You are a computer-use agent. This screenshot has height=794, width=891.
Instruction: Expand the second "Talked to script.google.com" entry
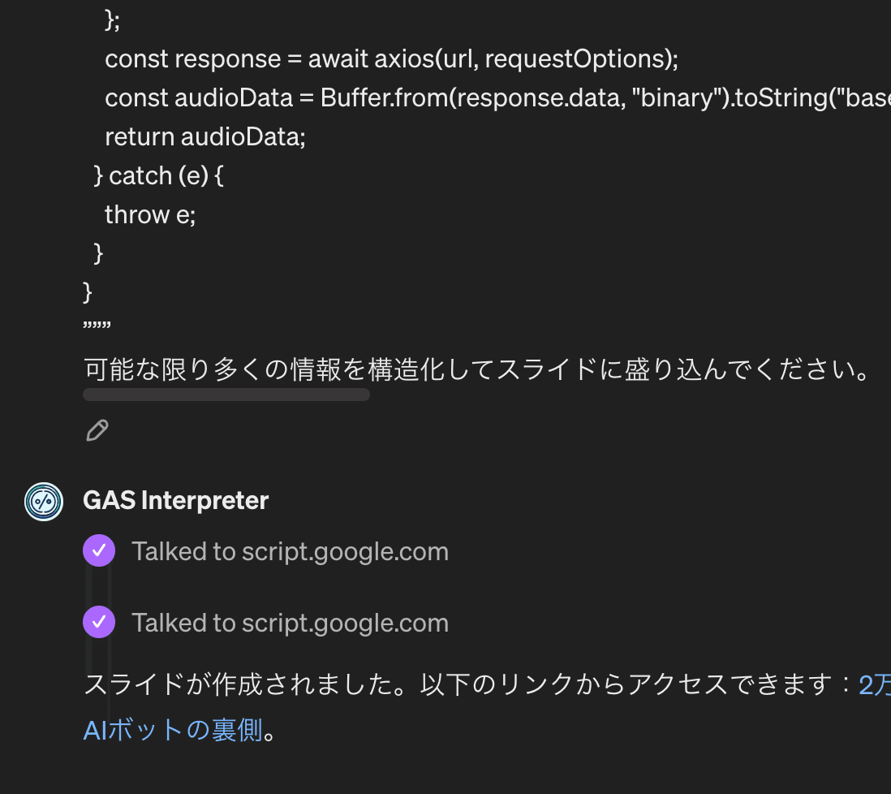(x=290, y=623)
